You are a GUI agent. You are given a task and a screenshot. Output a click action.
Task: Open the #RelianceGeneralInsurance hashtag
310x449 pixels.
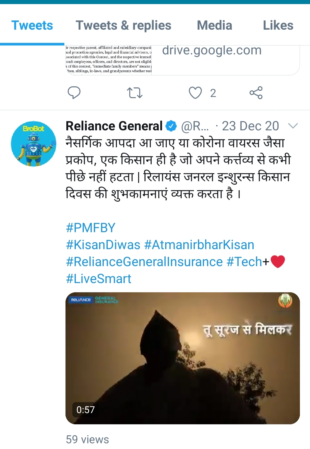coord(144,262)
